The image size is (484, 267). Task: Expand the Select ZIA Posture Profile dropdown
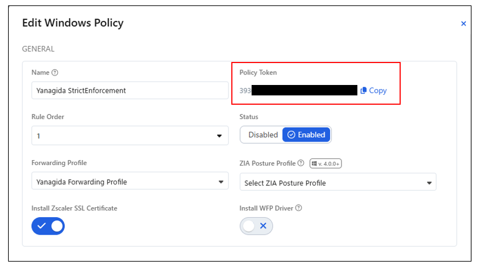click(338, 182)
